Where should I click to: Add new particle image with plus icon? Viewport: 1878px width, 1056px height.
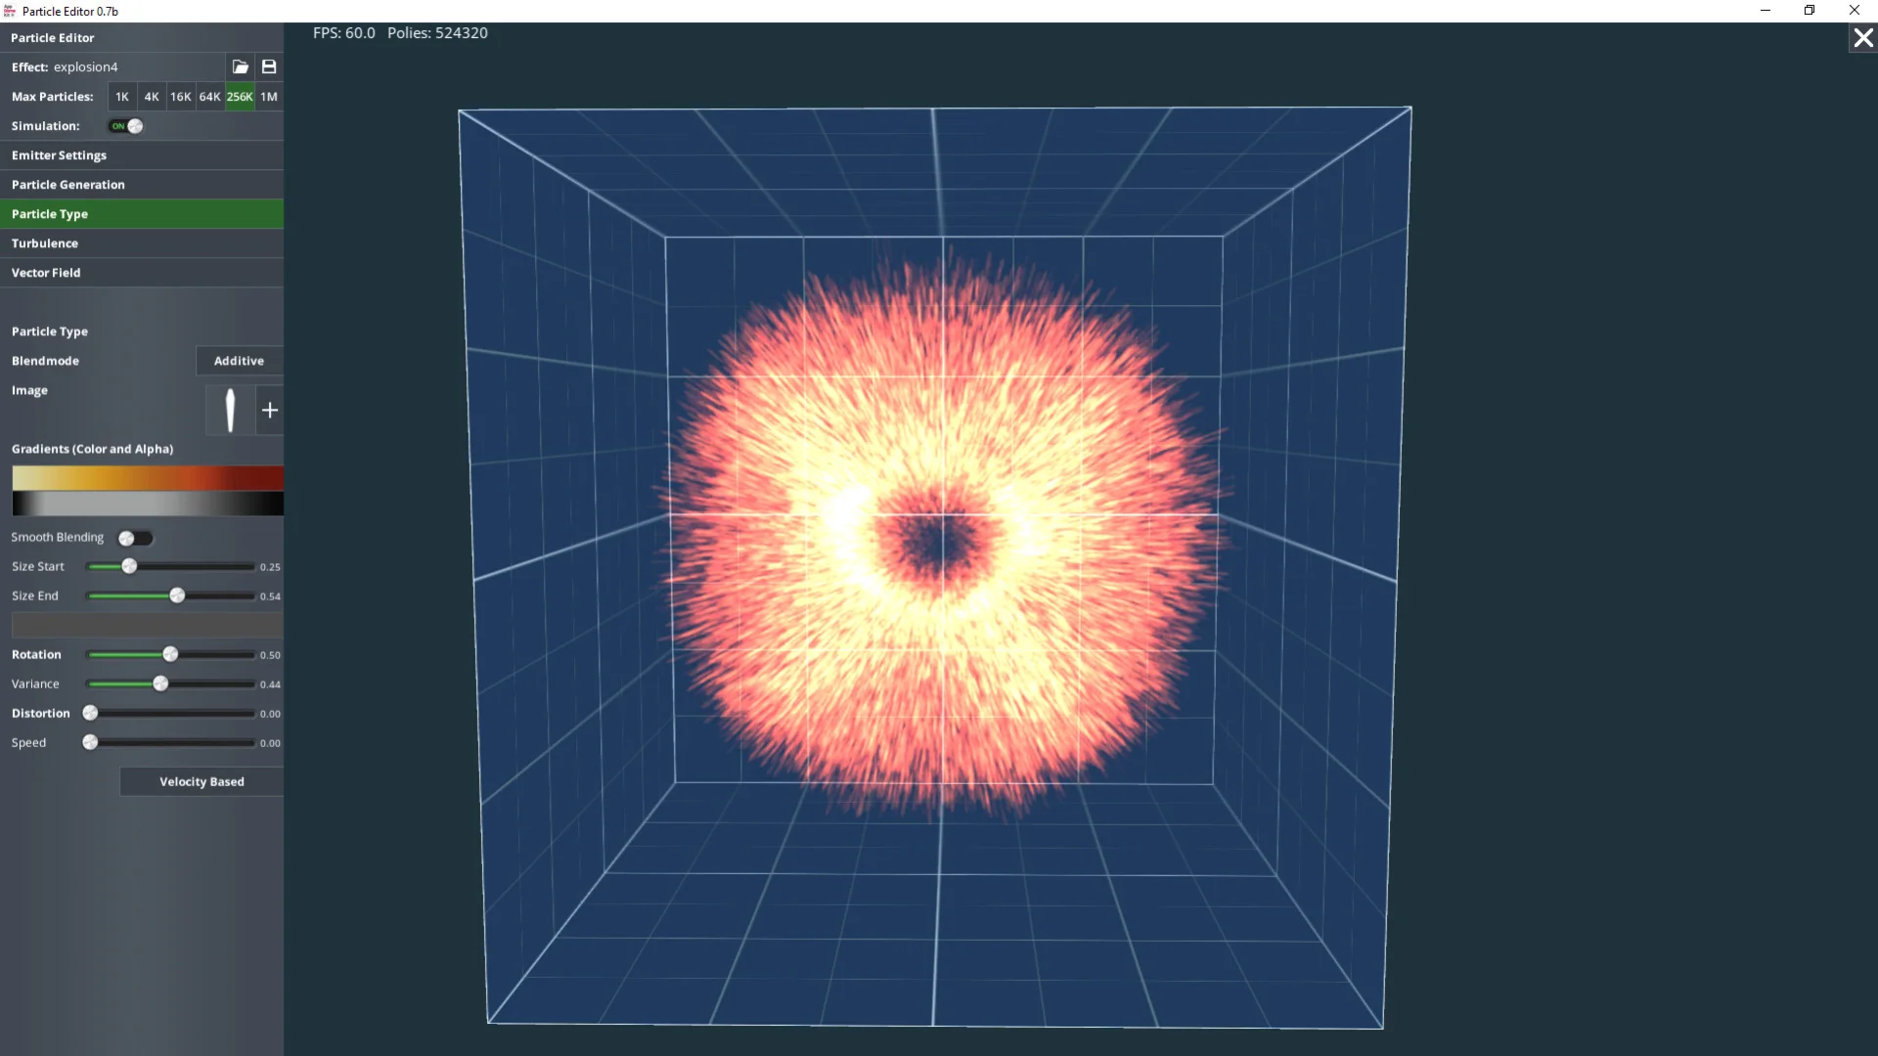[x=270, y=410]
